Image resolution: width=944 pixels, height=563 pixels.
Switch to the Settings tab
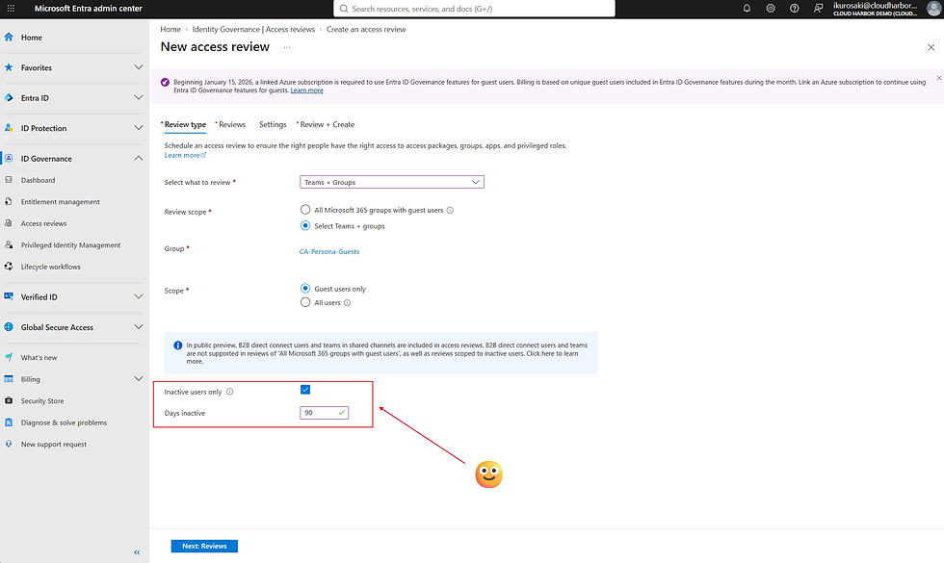273,124
